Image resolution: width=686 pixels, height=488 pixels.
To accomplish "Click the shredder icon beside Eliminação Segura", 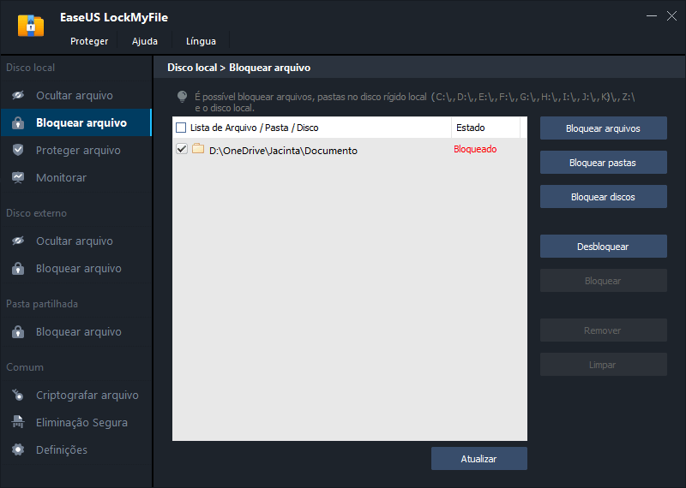I will pos(18,422).
